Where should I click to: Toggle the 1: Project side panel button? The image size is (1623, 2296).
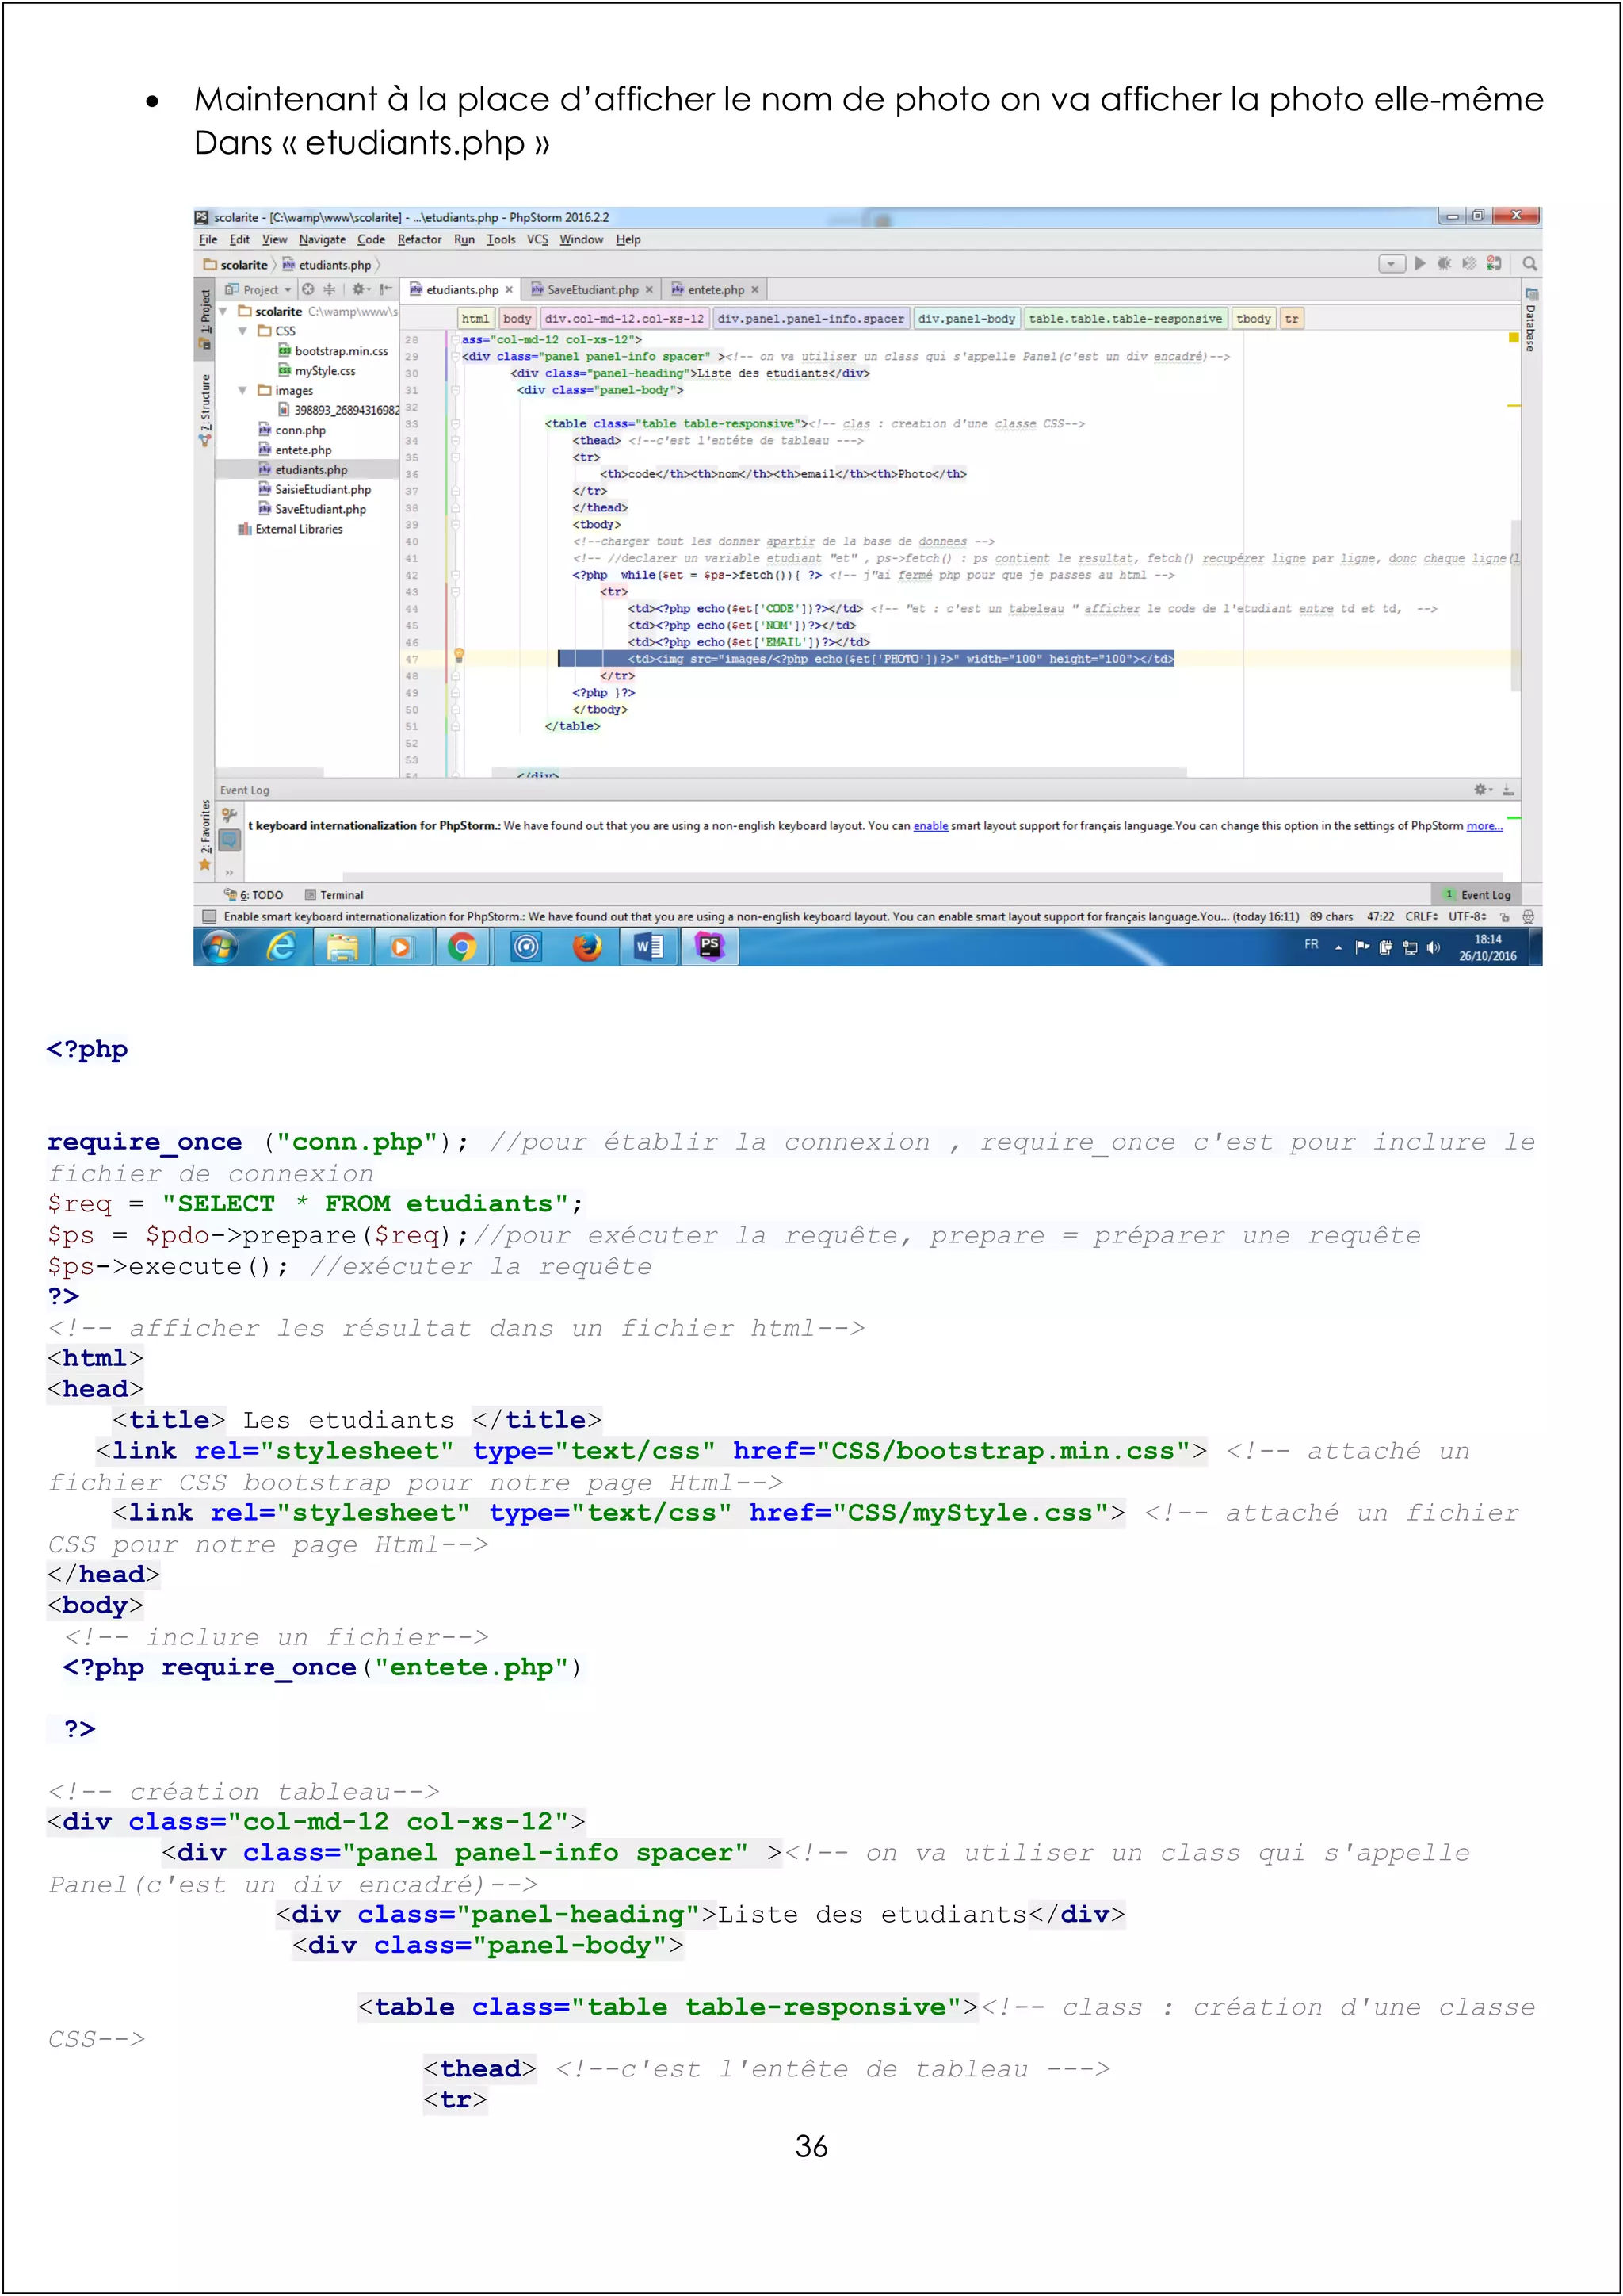pyautogui.click(x=205, y=321)
